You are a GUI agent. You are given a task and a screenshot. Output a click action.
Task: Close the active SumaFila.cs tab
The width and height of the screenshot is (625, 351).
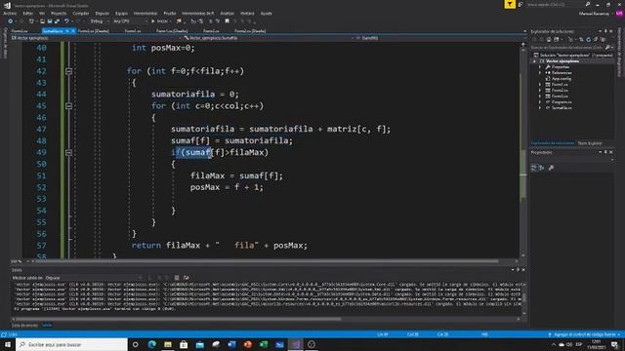coord(73,30)
